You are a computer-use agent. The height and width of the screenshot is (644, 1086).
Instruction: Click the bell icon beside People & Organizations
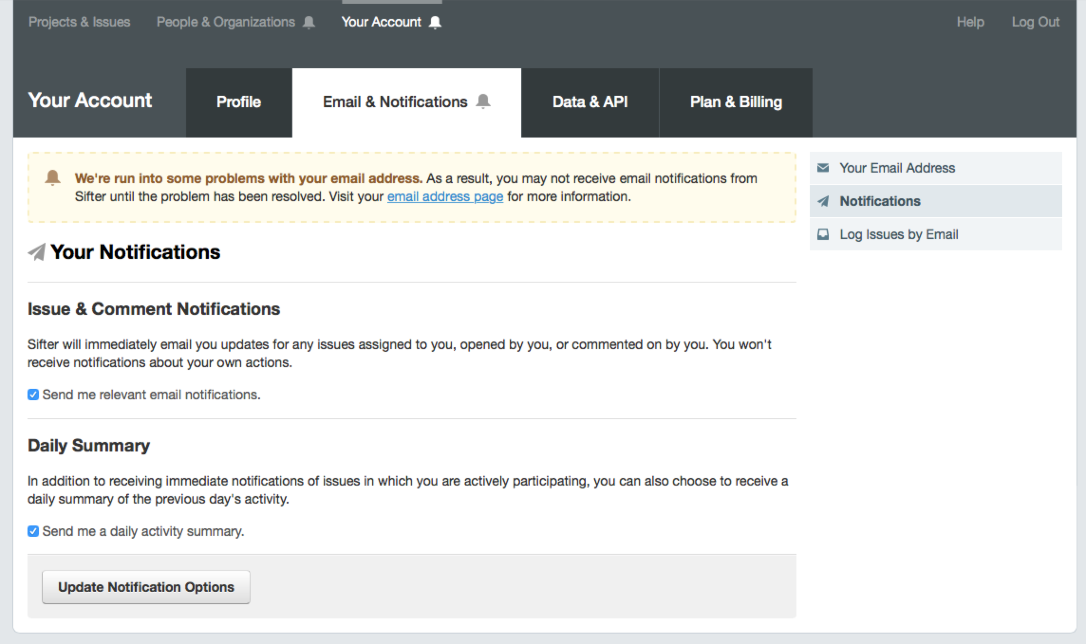309,22
